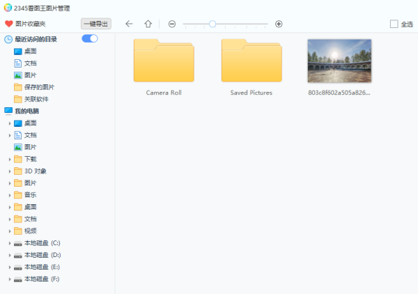Check the 全选 select-all checkbox
This screenshot has height=294, width=418.
point(394,24)
